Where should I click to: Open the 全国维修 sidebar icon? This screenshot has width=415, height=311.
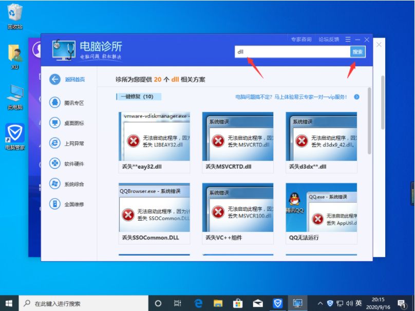point(54,204)
